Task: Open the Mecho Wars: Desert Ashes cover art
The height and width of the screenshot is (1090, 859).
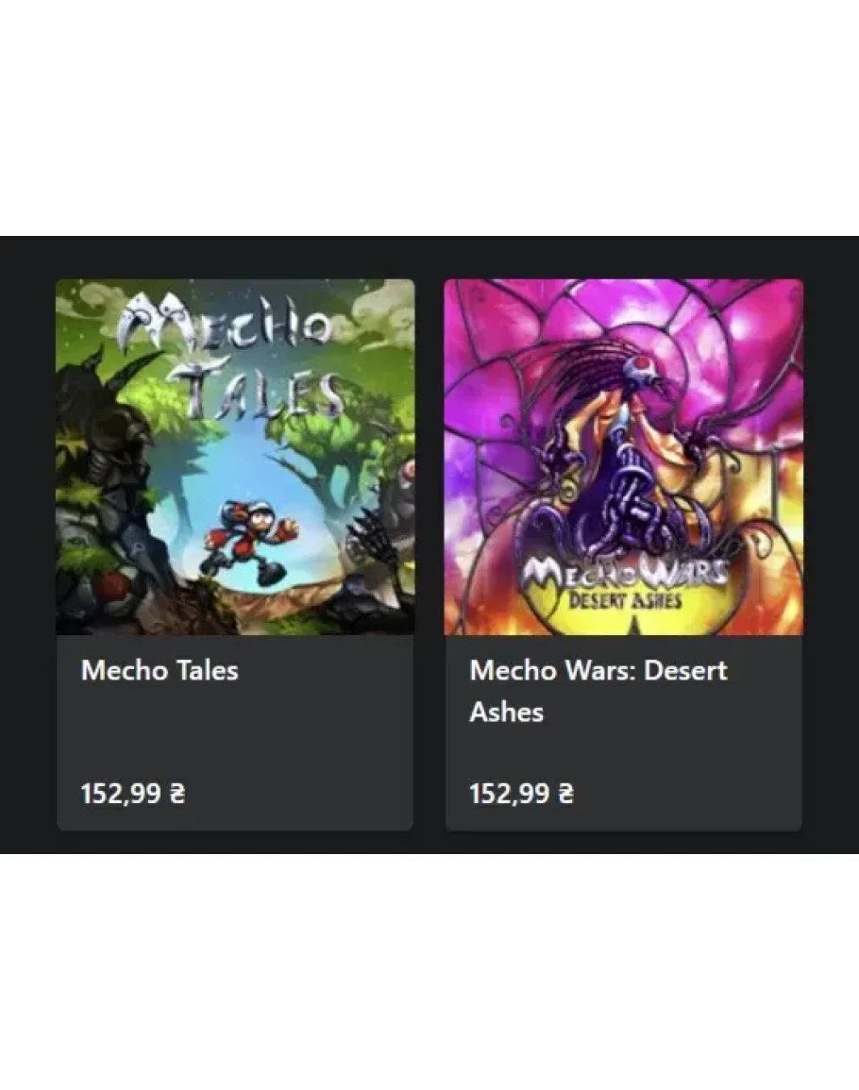Action: (x=623, y=457)
